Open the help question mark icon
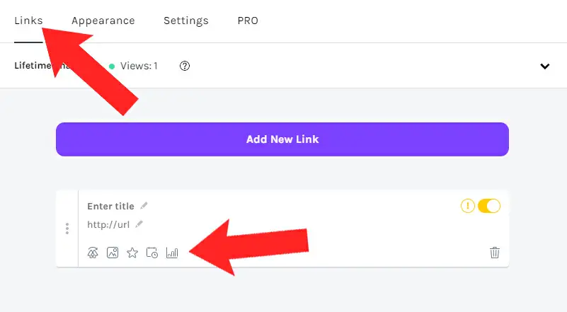Image resolution: width=567 pixels, height=312 pixels. [185, 66]
